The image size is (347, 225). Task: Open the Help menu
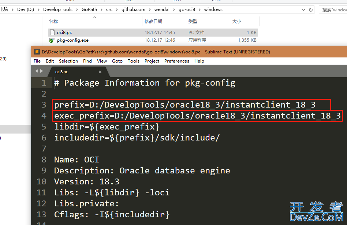[199, 61]
